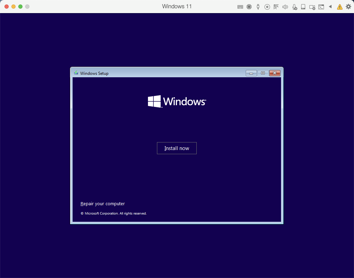Click the CD/DVD disc icon
The image size is (354, 278).
[267, 7]
